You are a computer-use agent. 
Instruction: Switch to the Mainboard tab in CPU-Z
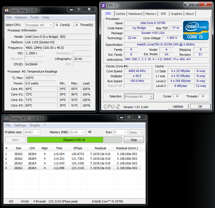tap(135, 14)
